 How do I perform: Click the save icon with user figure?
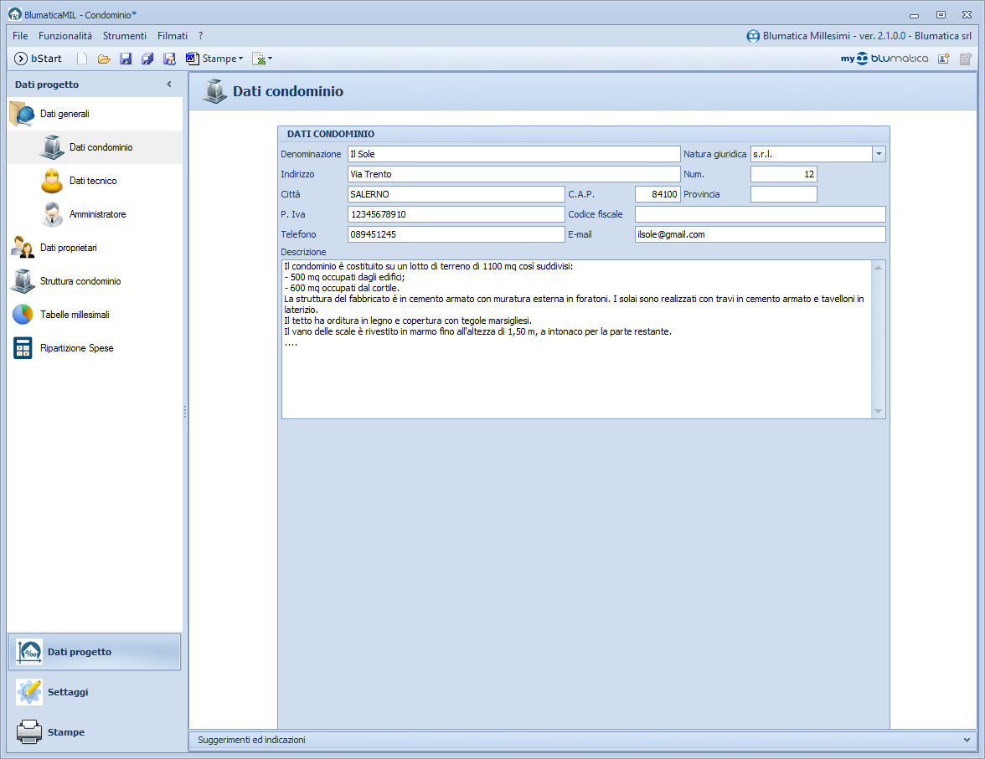point(169,59)
